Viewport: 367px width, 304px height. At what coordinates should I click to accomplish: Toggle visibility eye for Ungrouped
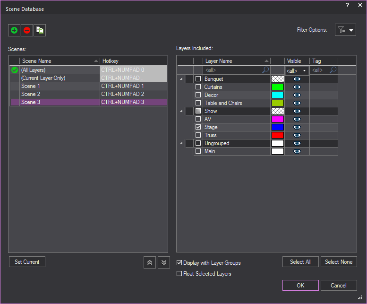tap(297, 143)
